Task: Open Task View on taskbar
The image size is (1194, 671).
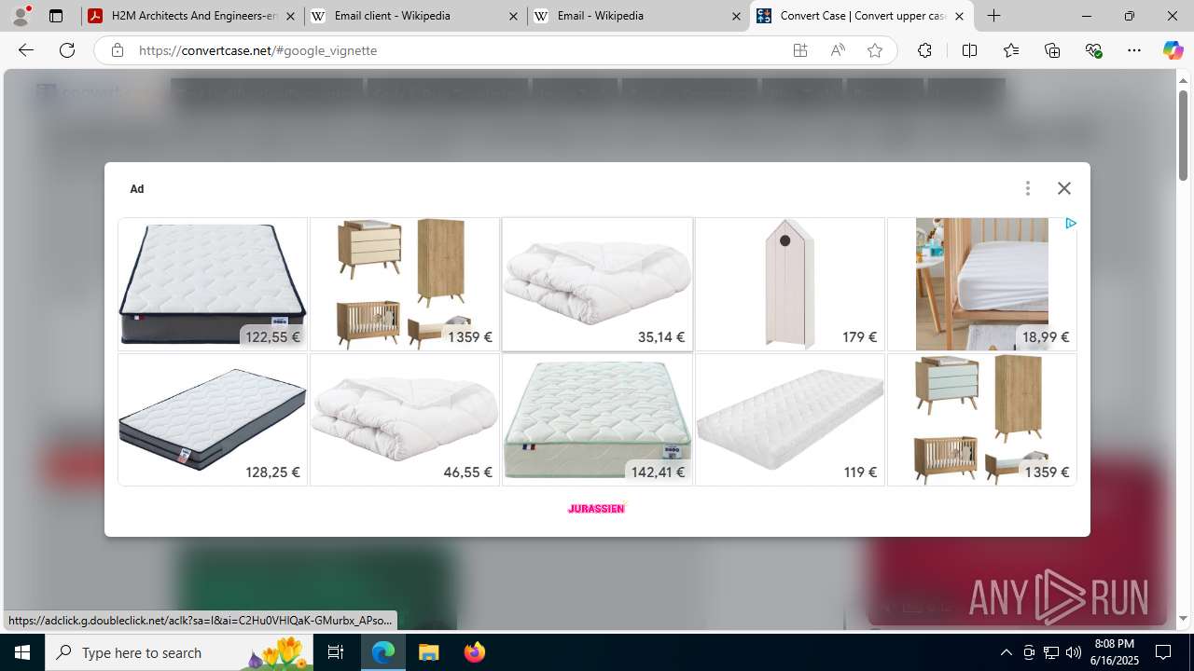Action: pos(337,652)
